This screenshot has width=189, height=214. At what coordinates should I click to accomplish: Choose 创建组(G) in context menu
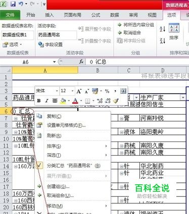(x=73, y=186)
